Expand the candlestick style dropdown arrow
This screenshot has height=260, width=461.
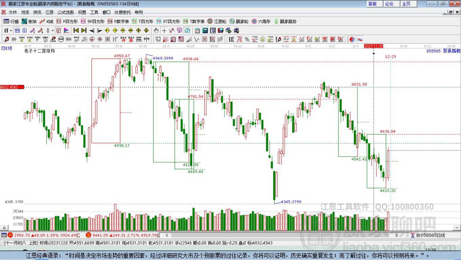(x=53, y=31)
